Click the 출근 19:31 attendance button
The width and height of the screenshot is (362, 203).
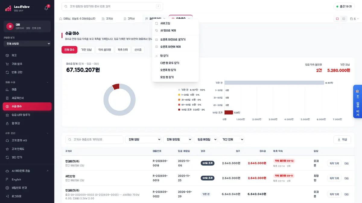coord(344,6)
